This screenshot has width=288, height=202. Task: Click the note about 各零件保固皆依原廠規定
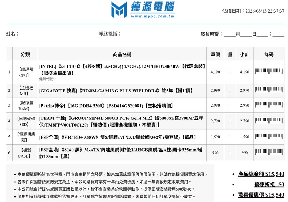tap(104, 182)
